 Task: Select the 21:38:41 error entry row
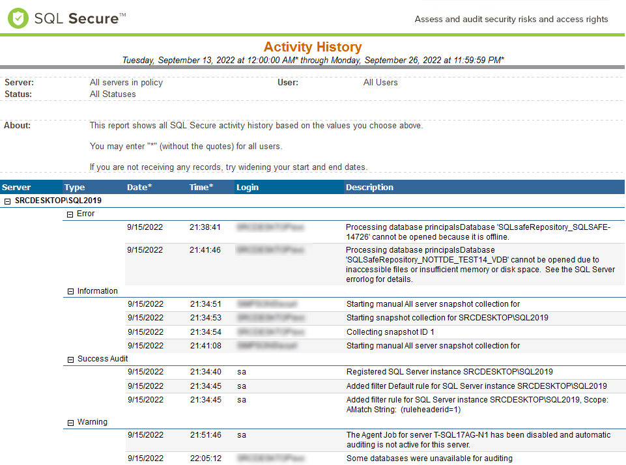click(375, 232)
